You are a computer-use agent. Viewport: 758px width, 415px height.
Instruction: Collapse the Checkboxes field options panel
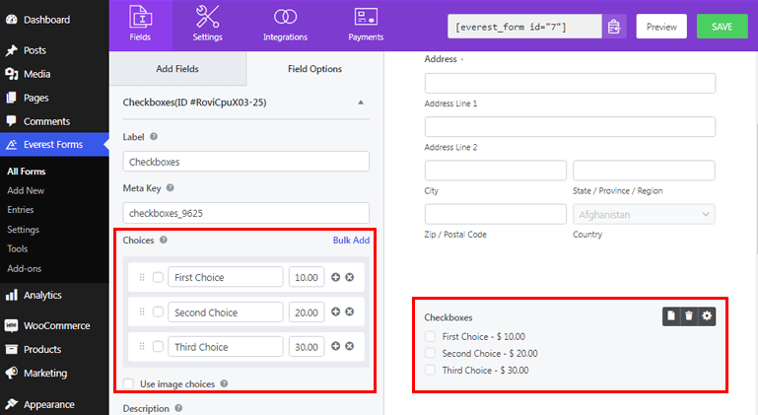click(361, 103)
